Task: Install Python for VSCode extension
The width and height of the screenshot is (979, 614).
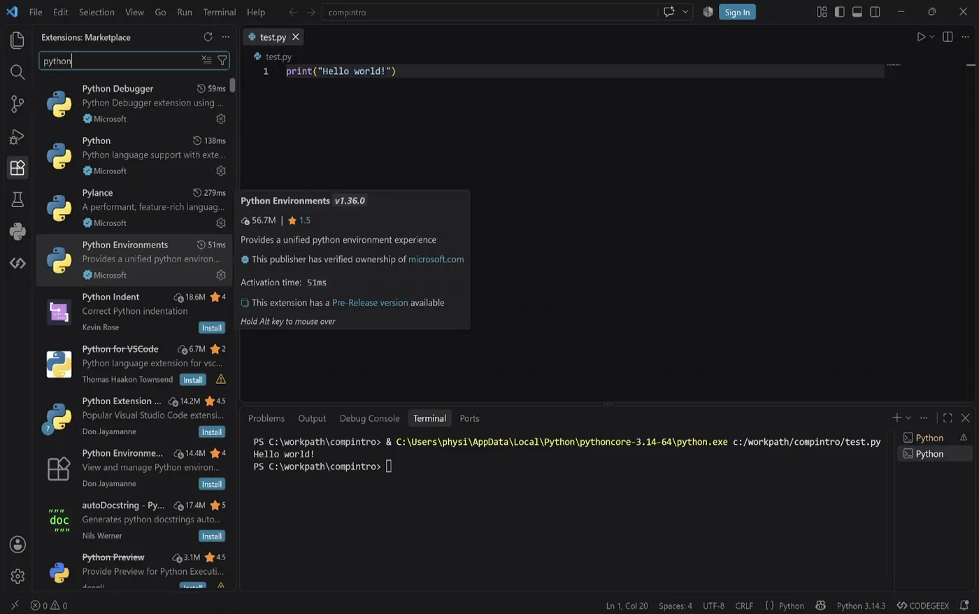Action: pos(193,380)
